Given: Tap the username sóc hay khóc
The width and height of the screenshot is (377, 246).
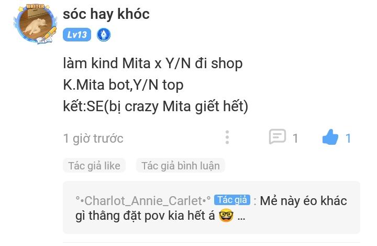Looking at the screenshot, I should tap(106, 14).
